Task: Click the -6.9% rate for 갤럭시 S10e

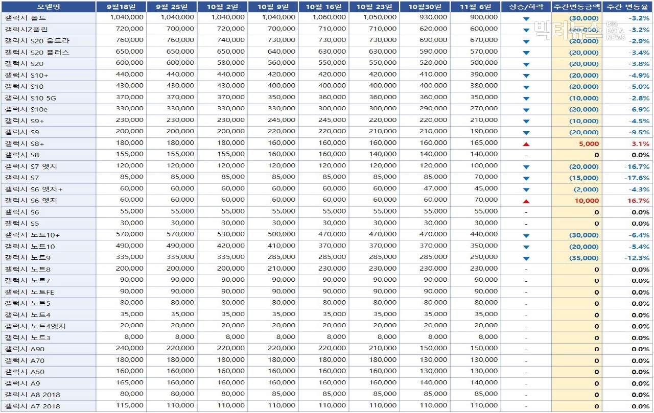Action: tap(639, 110)
